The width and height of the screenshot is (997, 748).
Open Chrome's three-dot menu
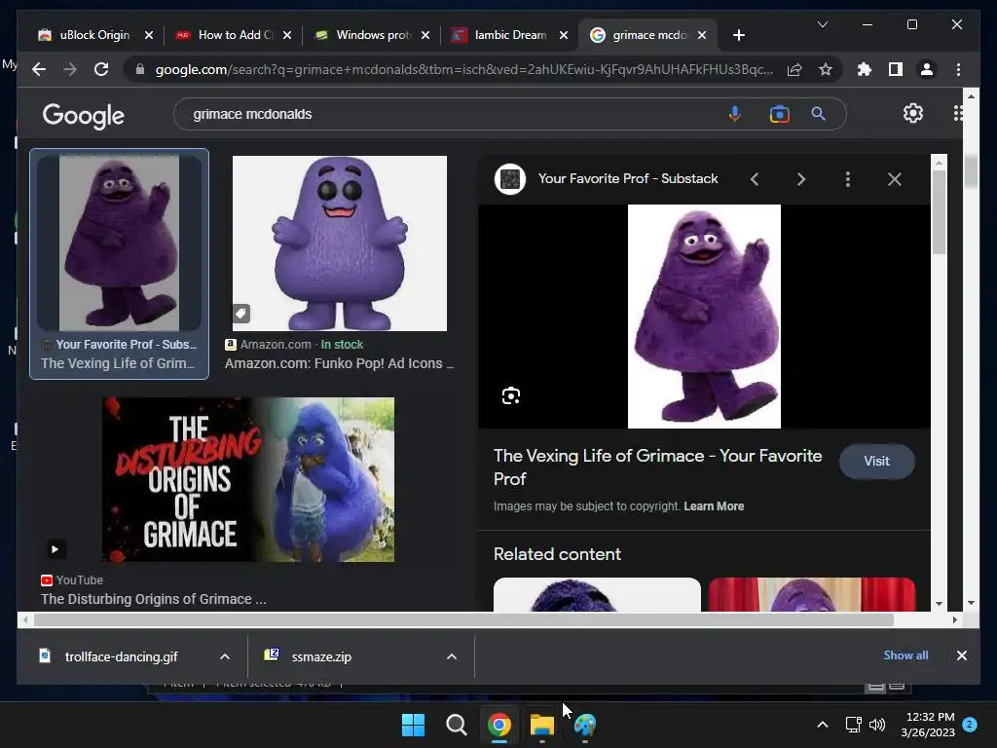point(958,69)
